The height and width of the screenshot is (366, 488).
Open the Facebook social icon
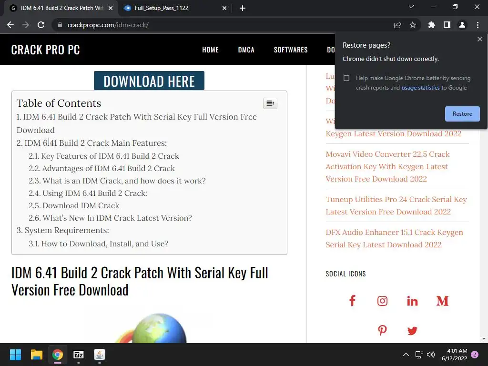click(x=352, y=301)
